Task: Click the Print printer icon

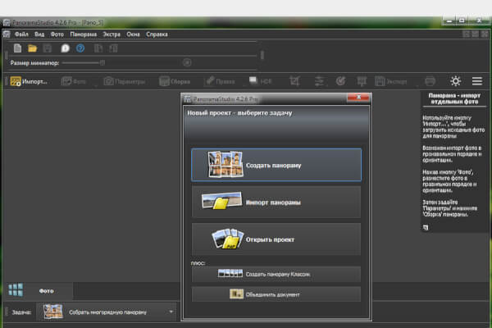Action: coord(430,81)
